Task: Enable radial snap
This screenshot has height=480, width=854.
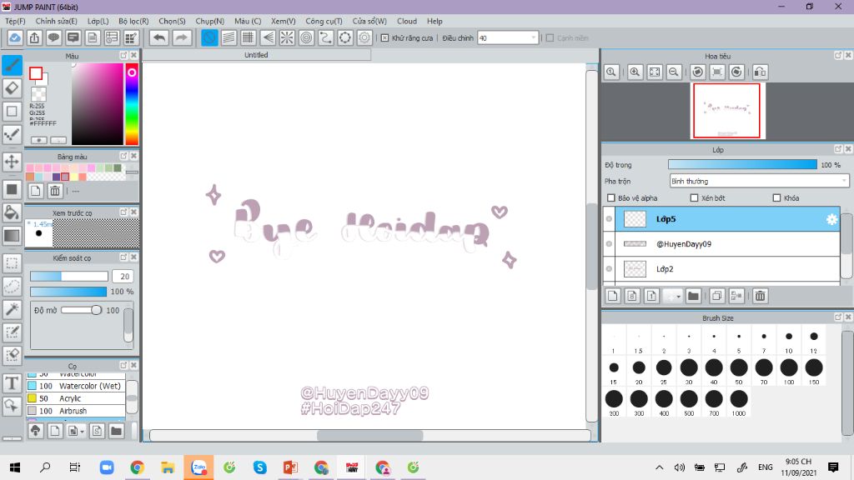Action: pyautogui.click(x=287, y=37)
